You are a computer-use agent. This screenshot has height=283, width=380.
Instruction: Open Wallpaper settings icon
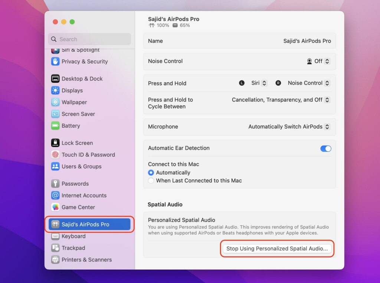(x=55, y=102)
